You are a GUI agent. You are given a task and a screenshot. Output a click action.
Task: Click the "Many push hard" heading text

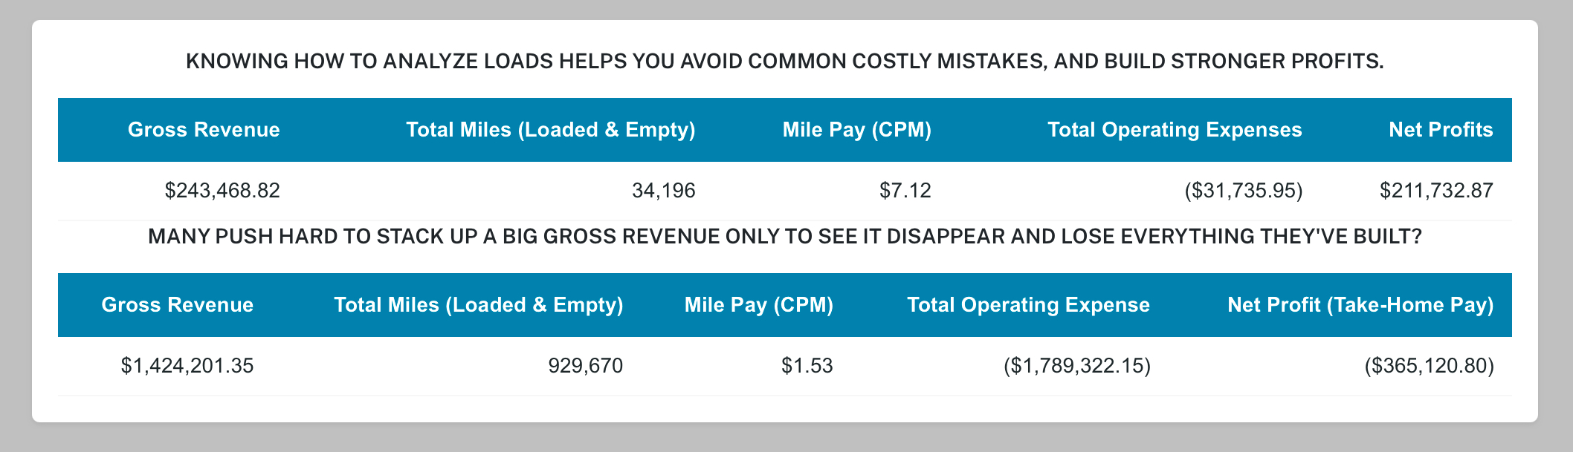click(x=784, y=237)
